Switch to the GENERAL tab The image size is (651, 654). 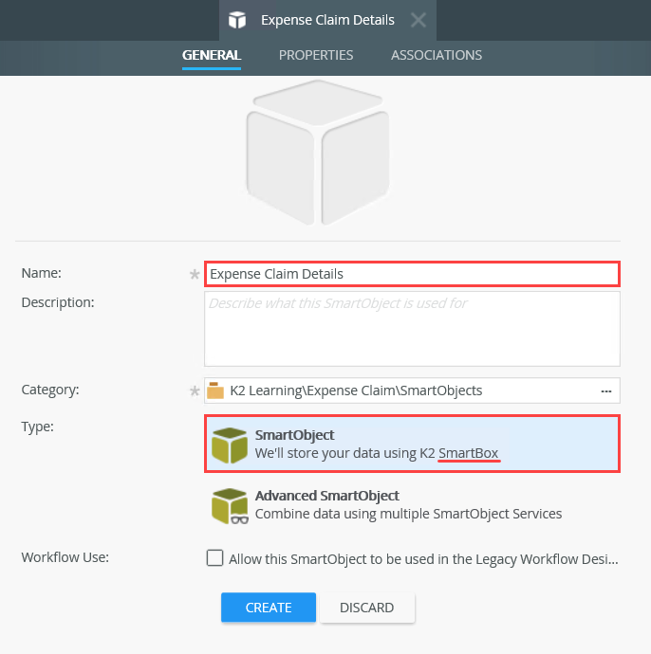pyautogui.click(x=212, y=55)
